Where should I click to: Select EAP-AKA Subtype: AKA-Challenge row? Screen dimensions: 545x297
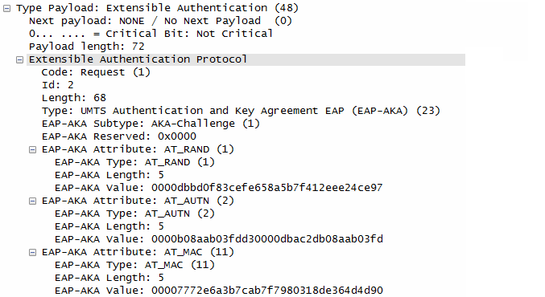point(151,124)
